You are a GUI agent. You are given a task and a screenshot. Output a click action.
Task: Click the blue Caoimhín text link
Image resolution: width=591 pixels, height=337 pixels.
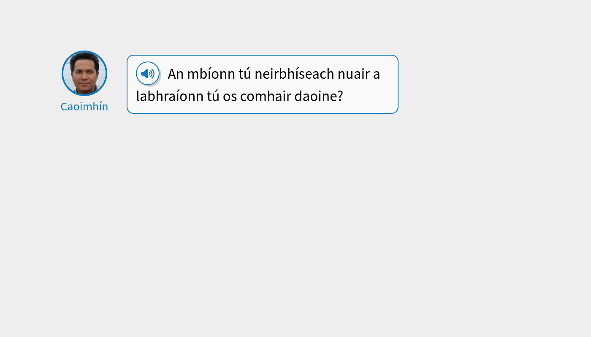coord(84,106)
